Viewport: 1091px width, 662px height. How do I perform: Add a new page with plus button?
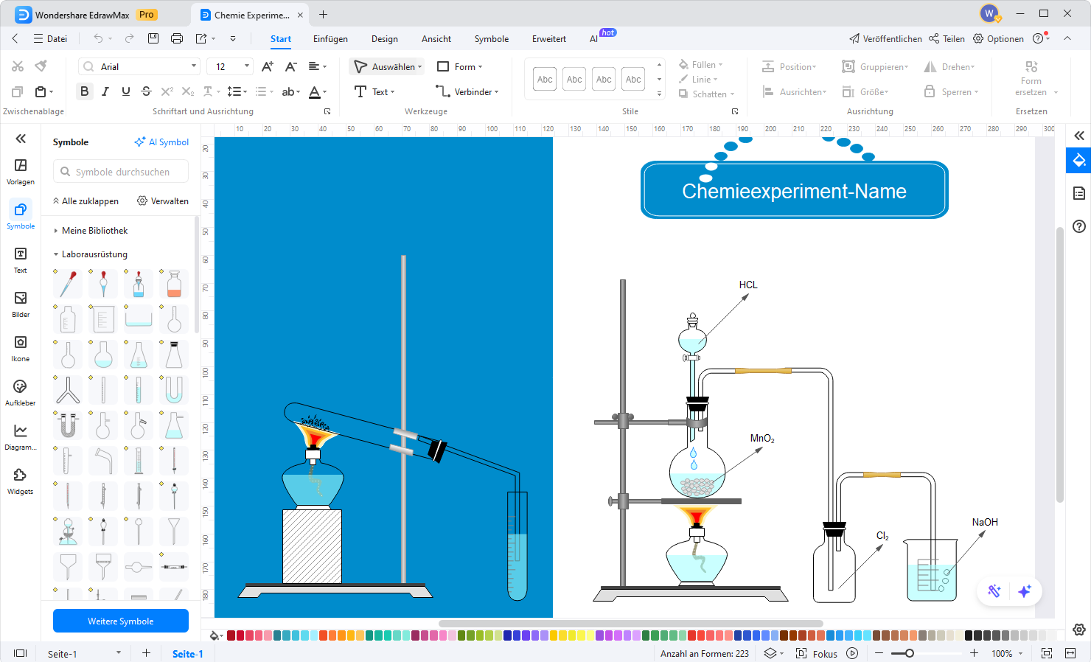pyautogui.click(x=146, y=653)
